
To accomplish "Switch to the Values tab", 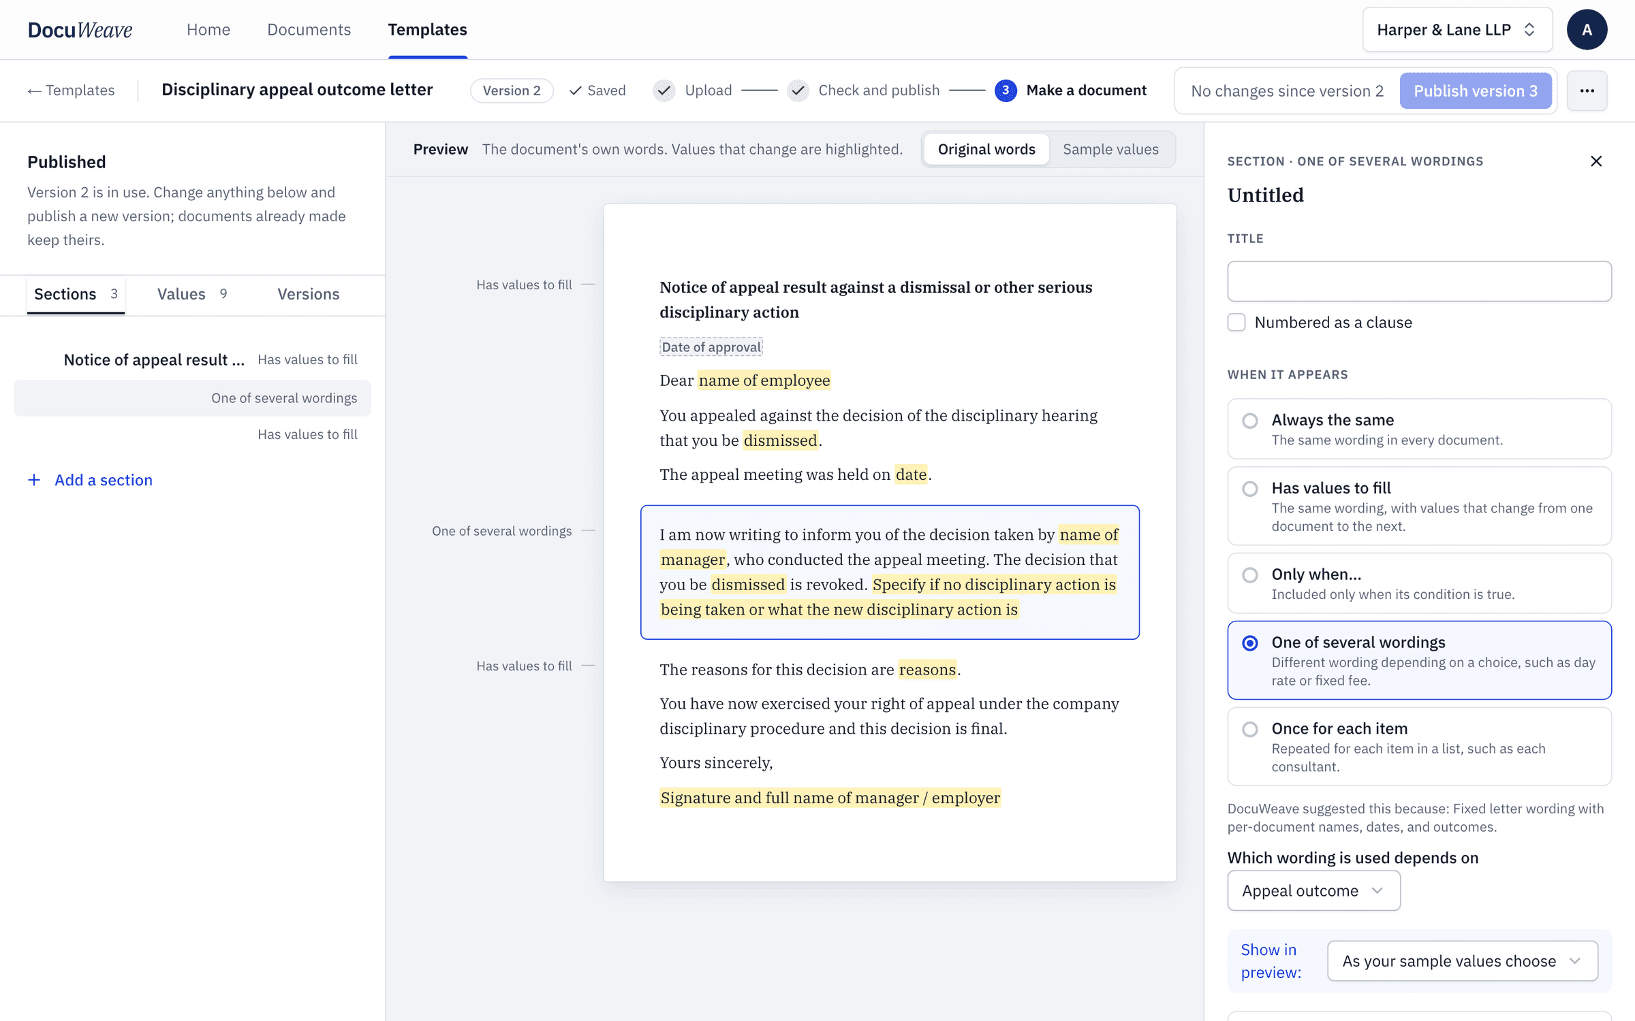I will pos(192,294).
